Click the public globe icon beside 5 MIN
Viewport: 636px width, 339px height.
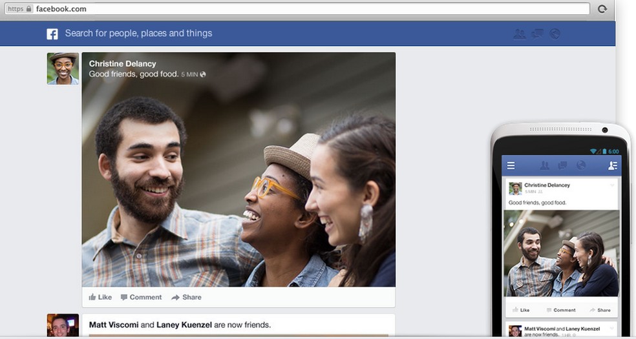click(x=203, y=74)
